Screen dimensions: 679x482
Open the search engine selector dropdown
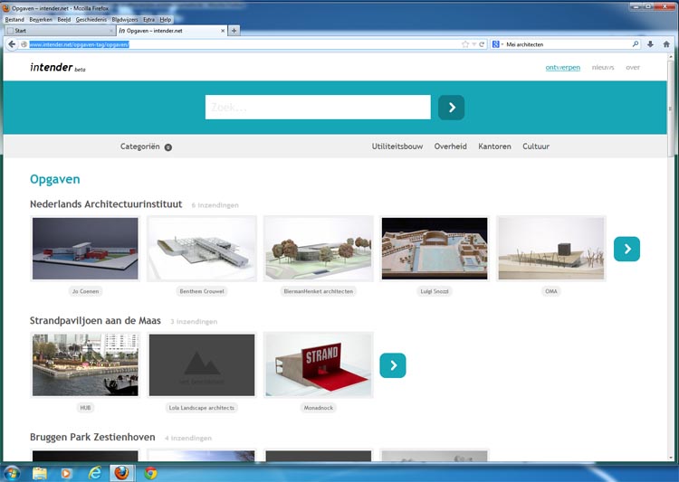(x=497, y=44)
